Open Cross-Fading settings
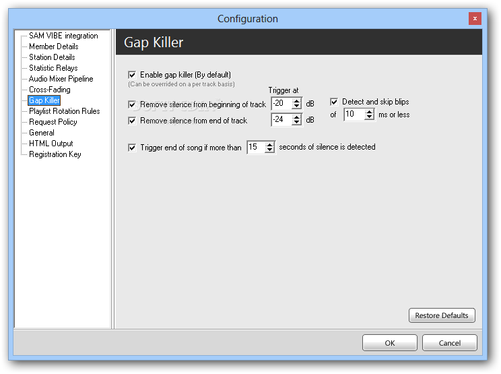Screen dimensions: 501x374 (50, 90)
